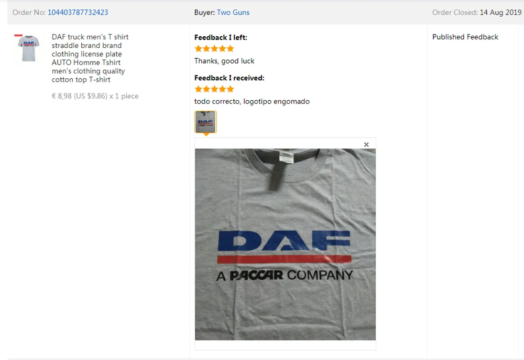Image resolution: width=524 pixels, height=360 pixels.
Task: Click fifth star under Feedback I received
Action: 230,89
